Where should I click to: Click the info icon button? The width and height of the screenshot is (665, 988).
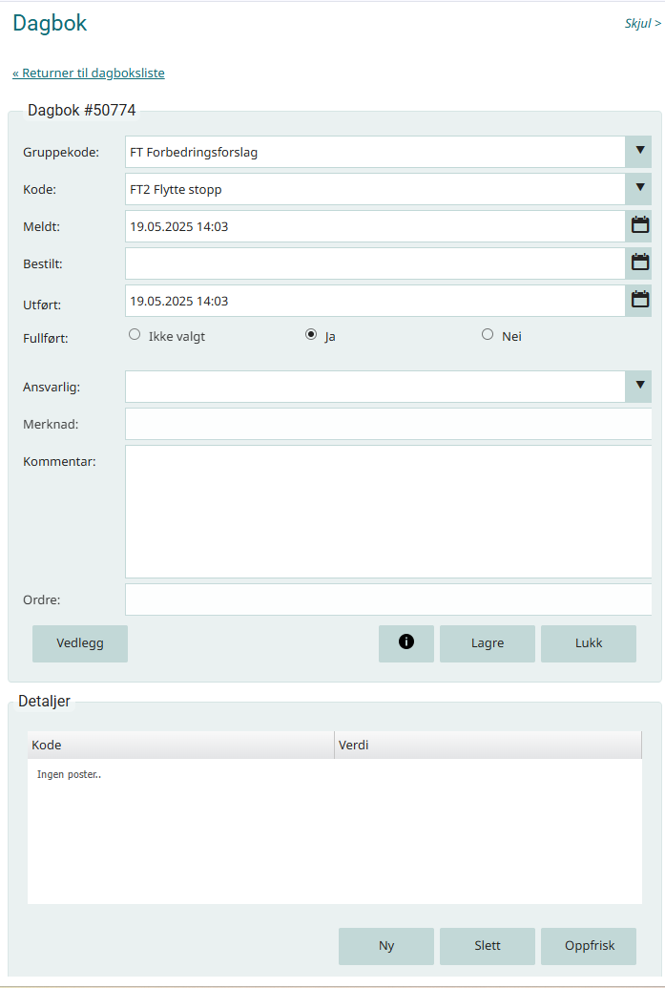pyautogui.click(x=406, y=643)
